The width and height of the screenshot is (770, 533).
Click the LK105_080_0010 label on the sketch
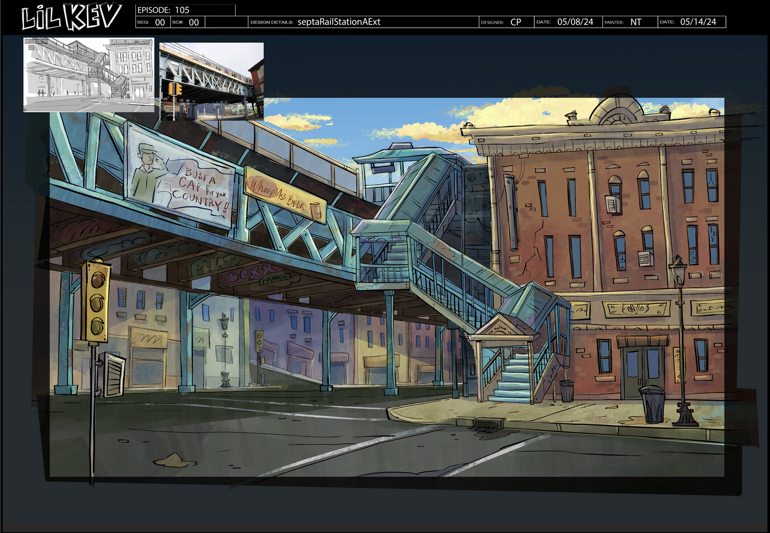pyautogui.click(x=130, y=42)
